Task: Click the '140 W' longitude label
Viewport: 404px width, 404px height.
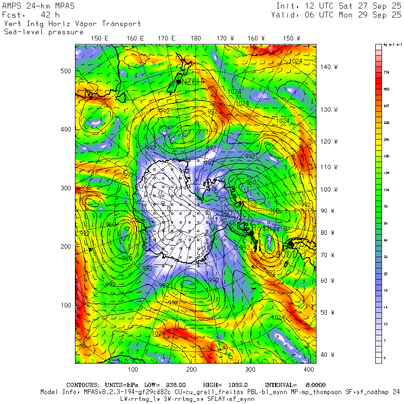Action: (x=329, y=67)
